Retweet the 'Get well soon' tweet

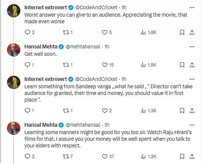coord(68,65)
